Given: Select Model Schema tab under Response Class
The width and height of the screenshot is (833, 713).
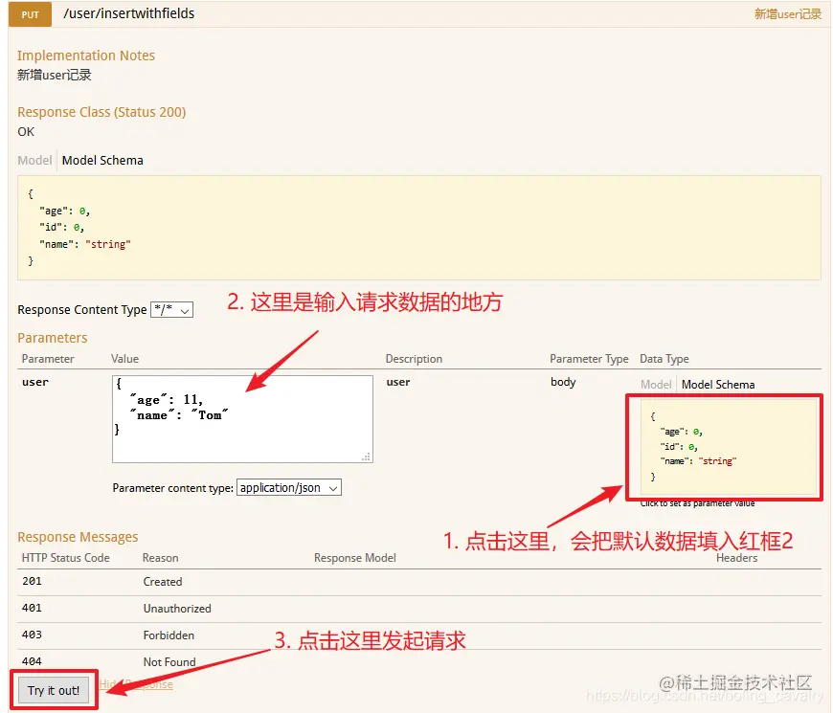Looking at the screenshot, I should click(x=102, y=161).
